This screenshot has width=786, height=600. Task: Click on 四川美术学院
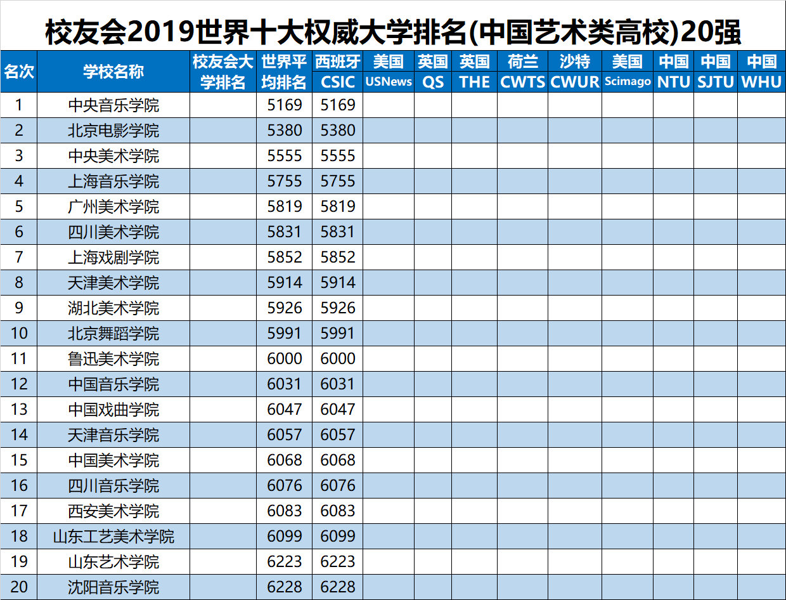point(113,232)
